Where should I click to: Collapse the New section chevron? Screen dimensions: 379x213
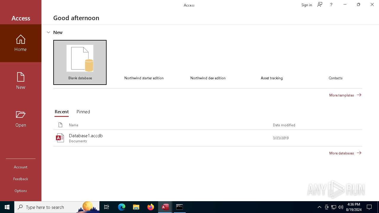click(49, 32)
